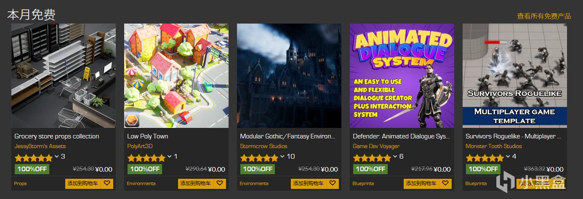583x199 pixels.
Task: Open 查看所有免费产品 link
Action: pos(544,16)
